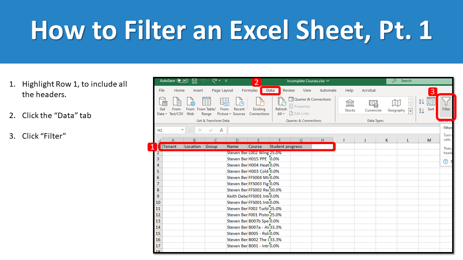Screen dimensions: 463x260
Task: Click the Stocks data type icon
Action: pyautogui.click(x=349, y=105)
